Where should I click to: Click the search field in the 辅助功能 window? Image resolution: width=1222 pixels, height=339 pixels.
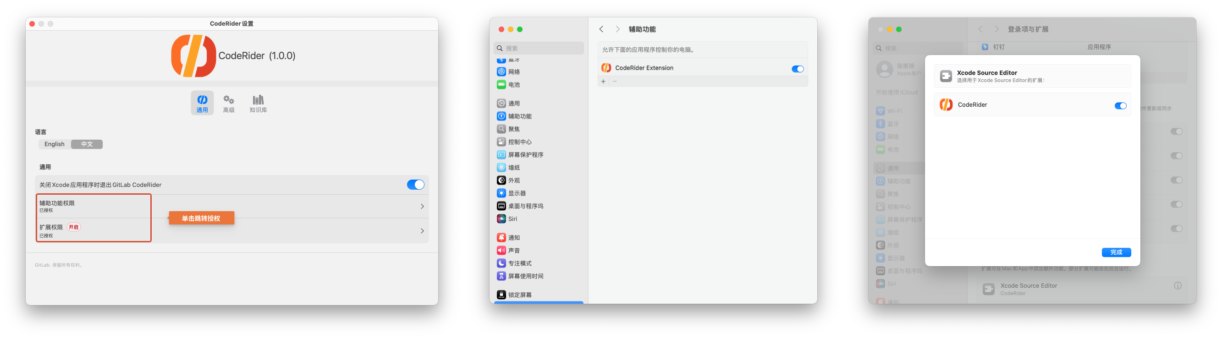tap(539, 48)
